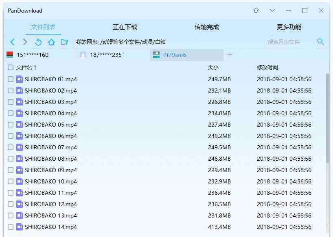Go to the home directory icon
Viewport: 333px width, 237px height.
click(x=51, y=42)
